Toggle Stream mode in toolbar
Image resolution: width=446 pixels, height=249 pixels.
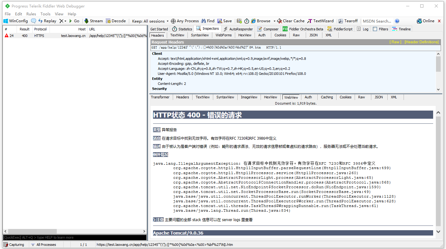[93, 21]
